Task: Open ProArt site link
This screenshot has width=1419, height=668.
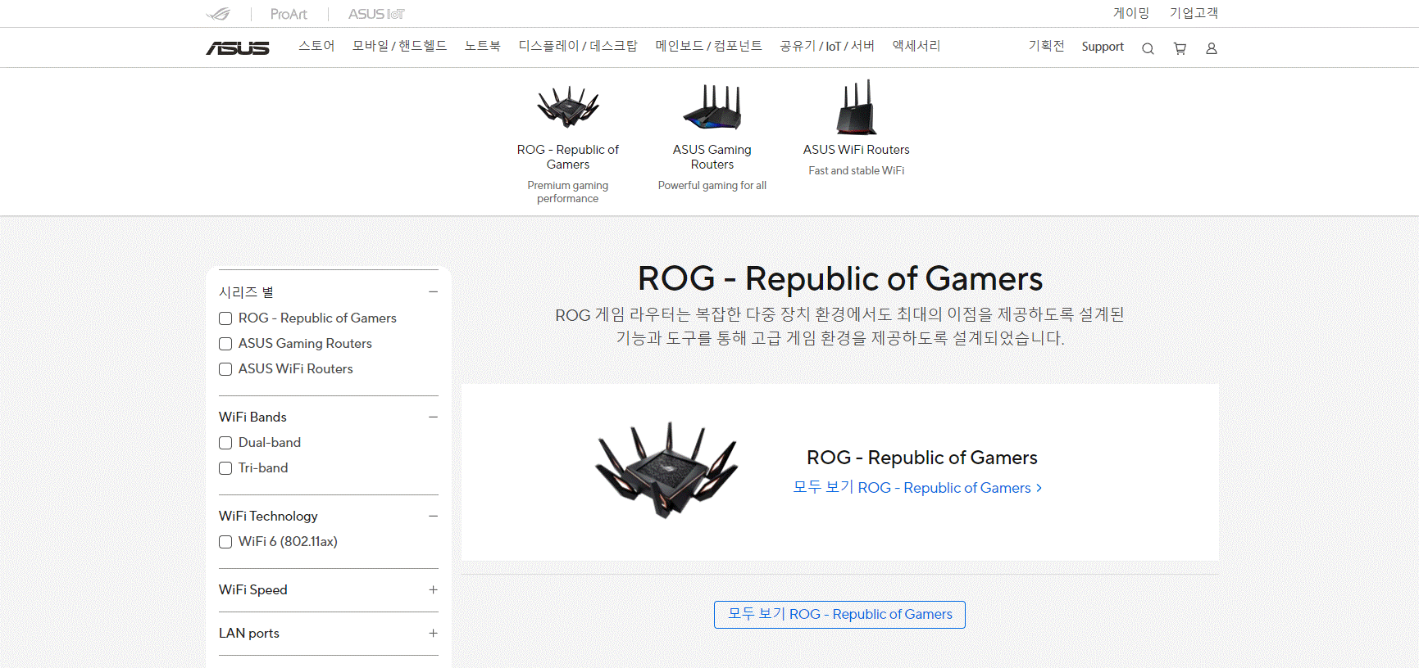Action: pyautogui.click(x=289, y=14)
